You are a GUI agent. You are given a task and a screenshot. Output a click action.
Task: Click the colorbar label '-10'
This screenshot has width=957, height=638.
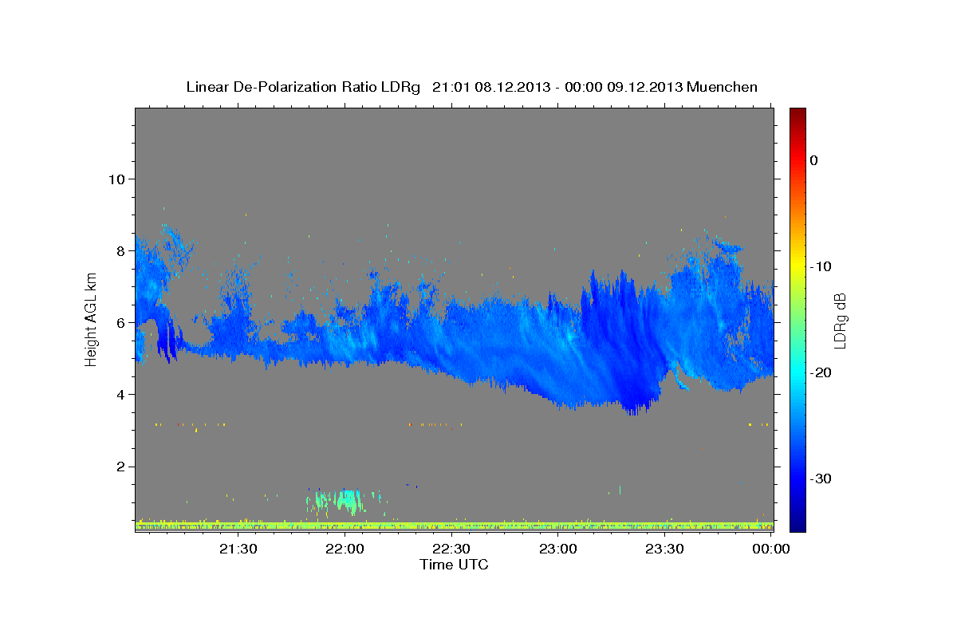pyautogui.click(x=821, y=266)
